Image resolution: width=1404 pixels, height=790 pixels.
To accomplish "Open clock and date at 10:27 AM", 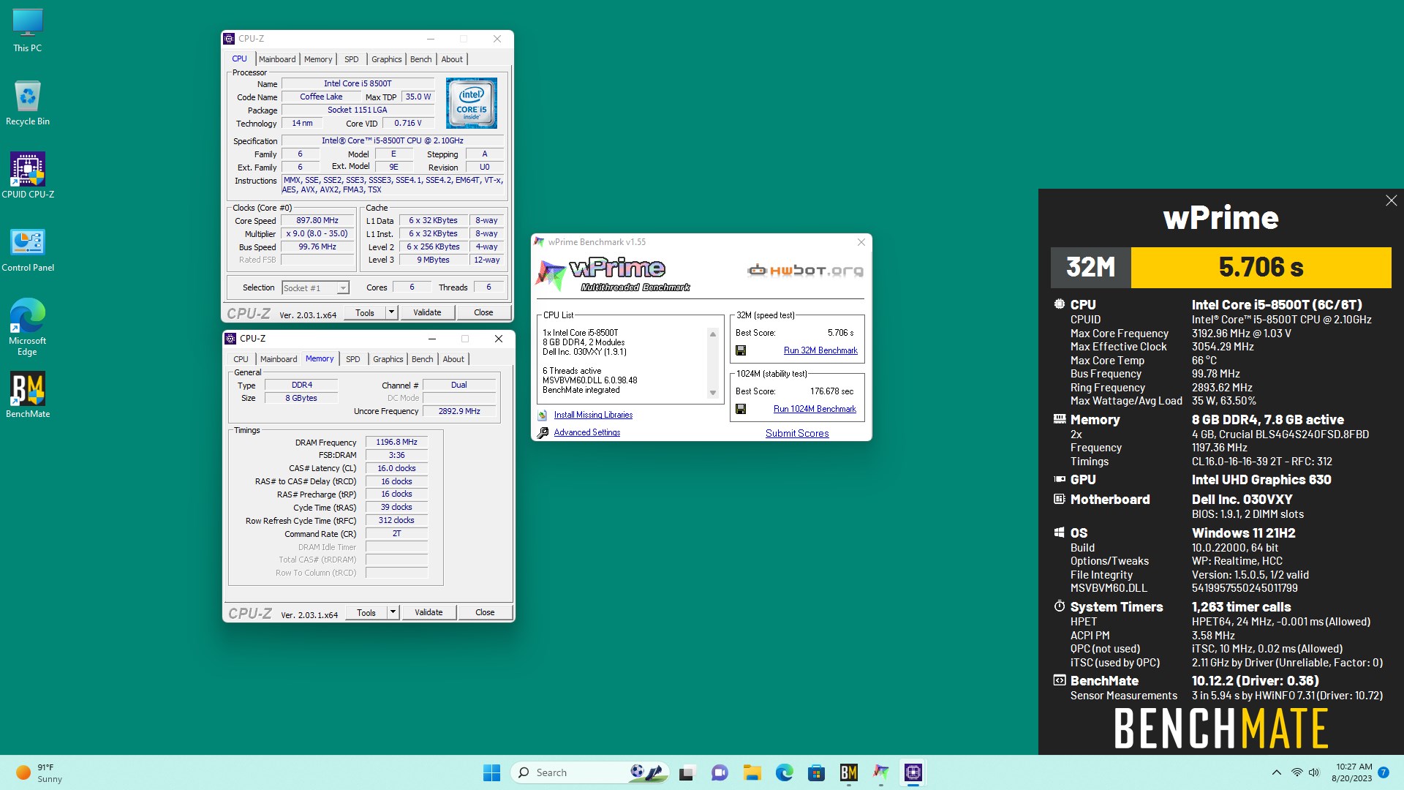I will pyautogui.click(x=1353, y=772).
